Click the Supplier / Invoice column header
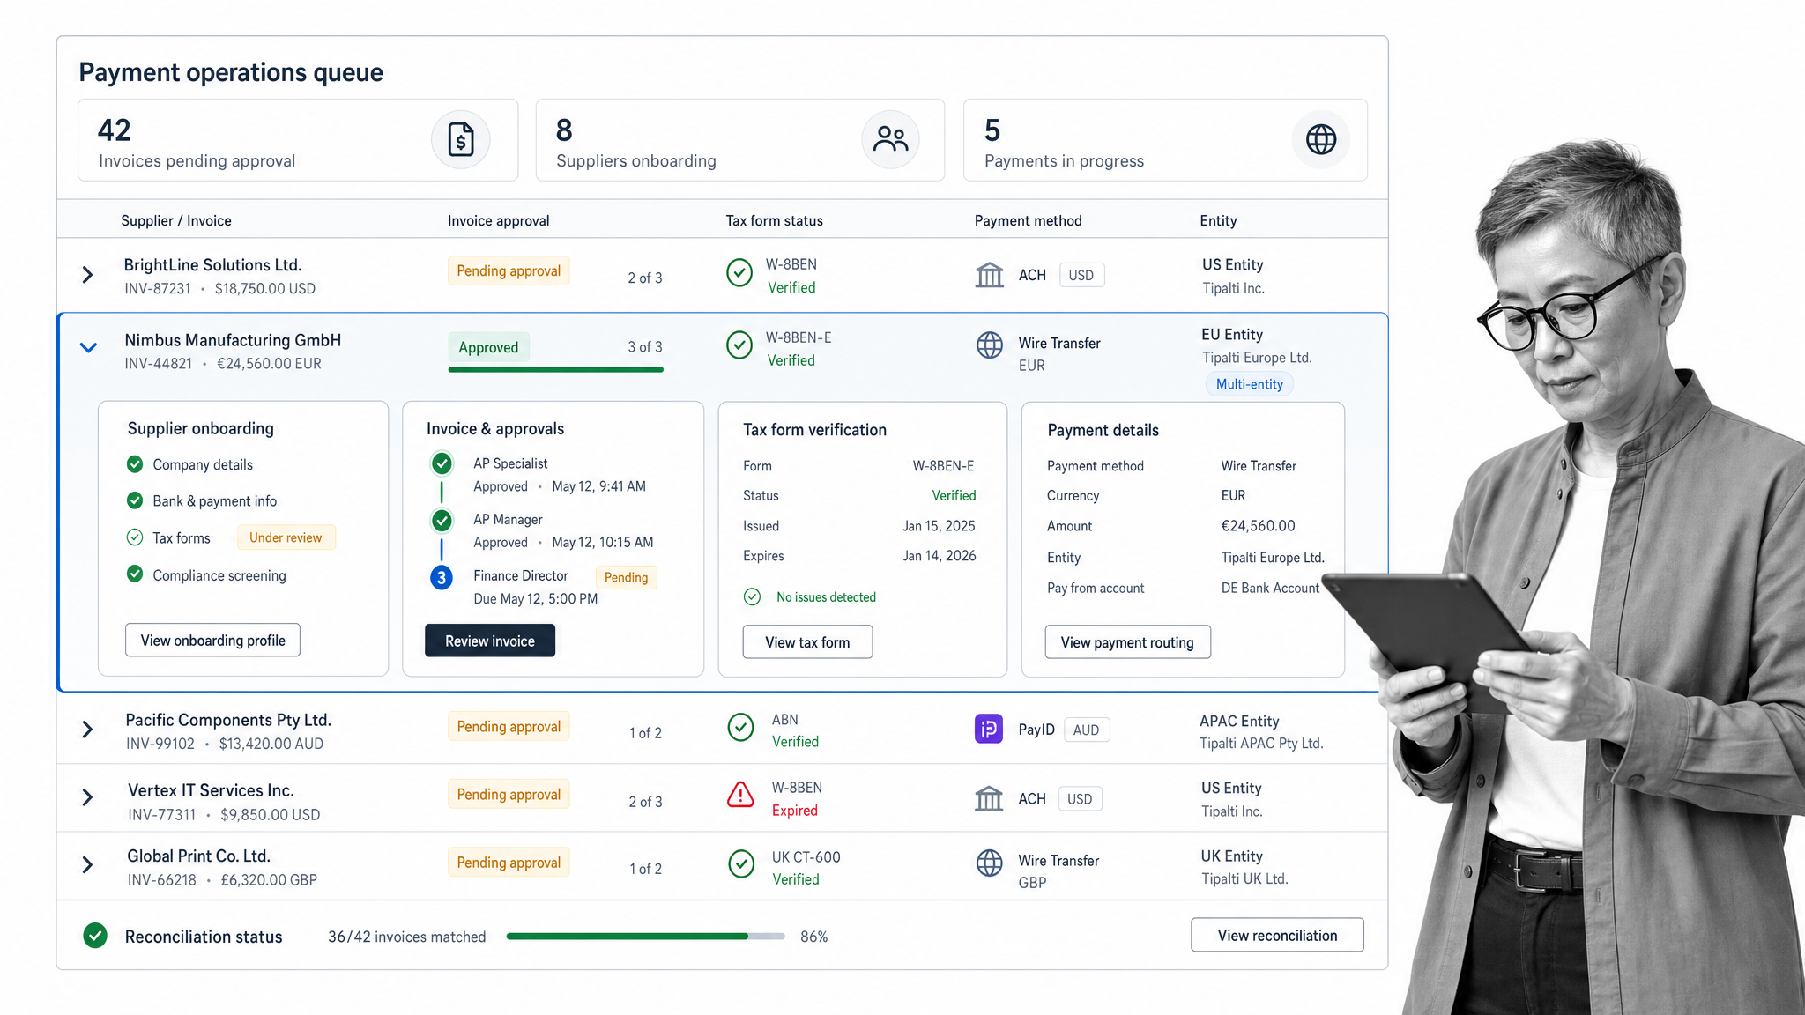Image resolution: width=1805 pixels, height=1015 pixels. pos(176,220)
